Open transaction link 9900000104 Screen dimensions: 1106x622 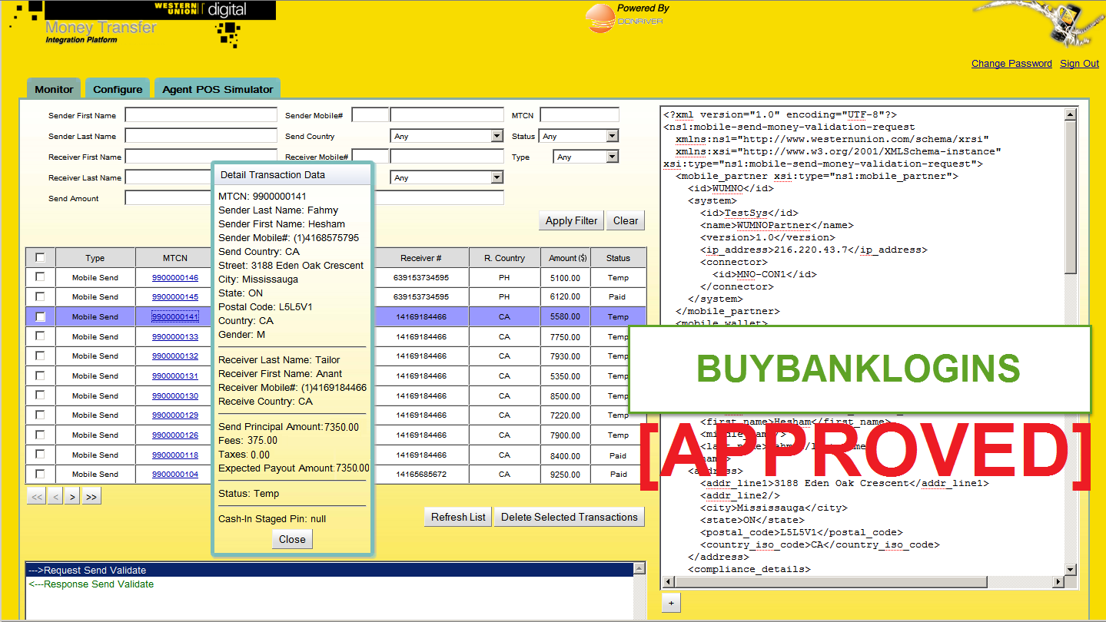(175, 474)
